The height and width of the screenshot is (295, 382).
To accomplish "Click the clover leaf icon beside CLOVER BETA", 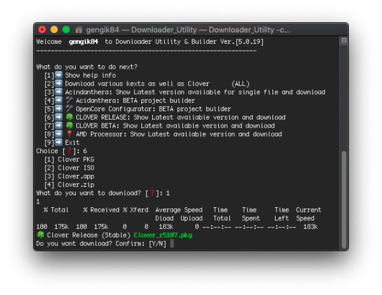I will [x=69, y=125].
